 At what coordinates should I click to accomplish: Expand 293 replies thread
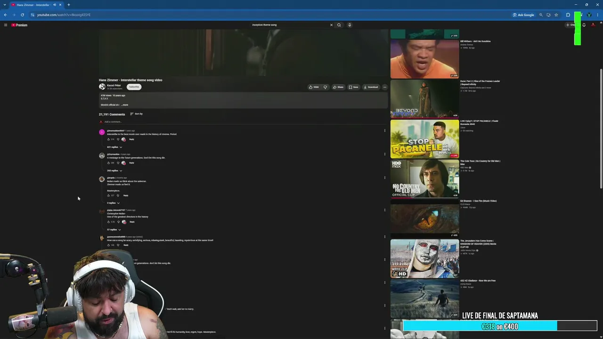114,171
